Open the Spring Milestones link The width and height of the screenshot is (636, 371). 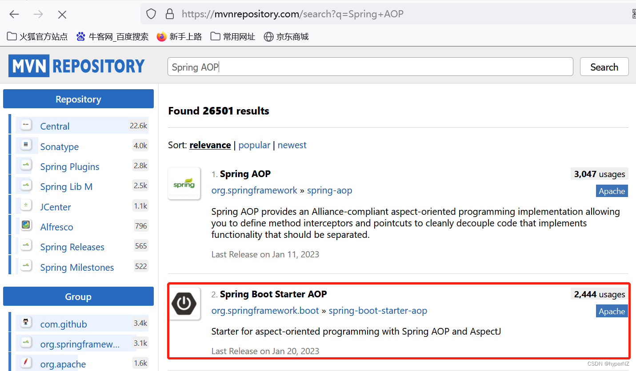77,267
